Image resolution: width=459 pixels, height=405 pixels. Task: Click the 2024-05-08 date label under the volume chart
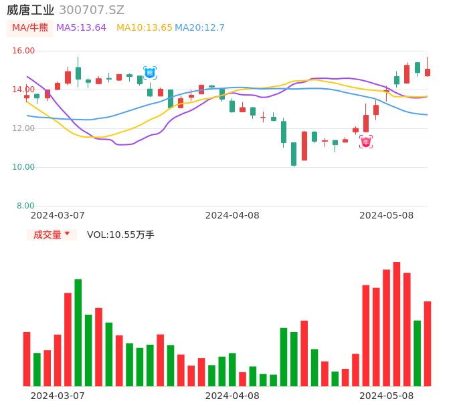[387, 396]
